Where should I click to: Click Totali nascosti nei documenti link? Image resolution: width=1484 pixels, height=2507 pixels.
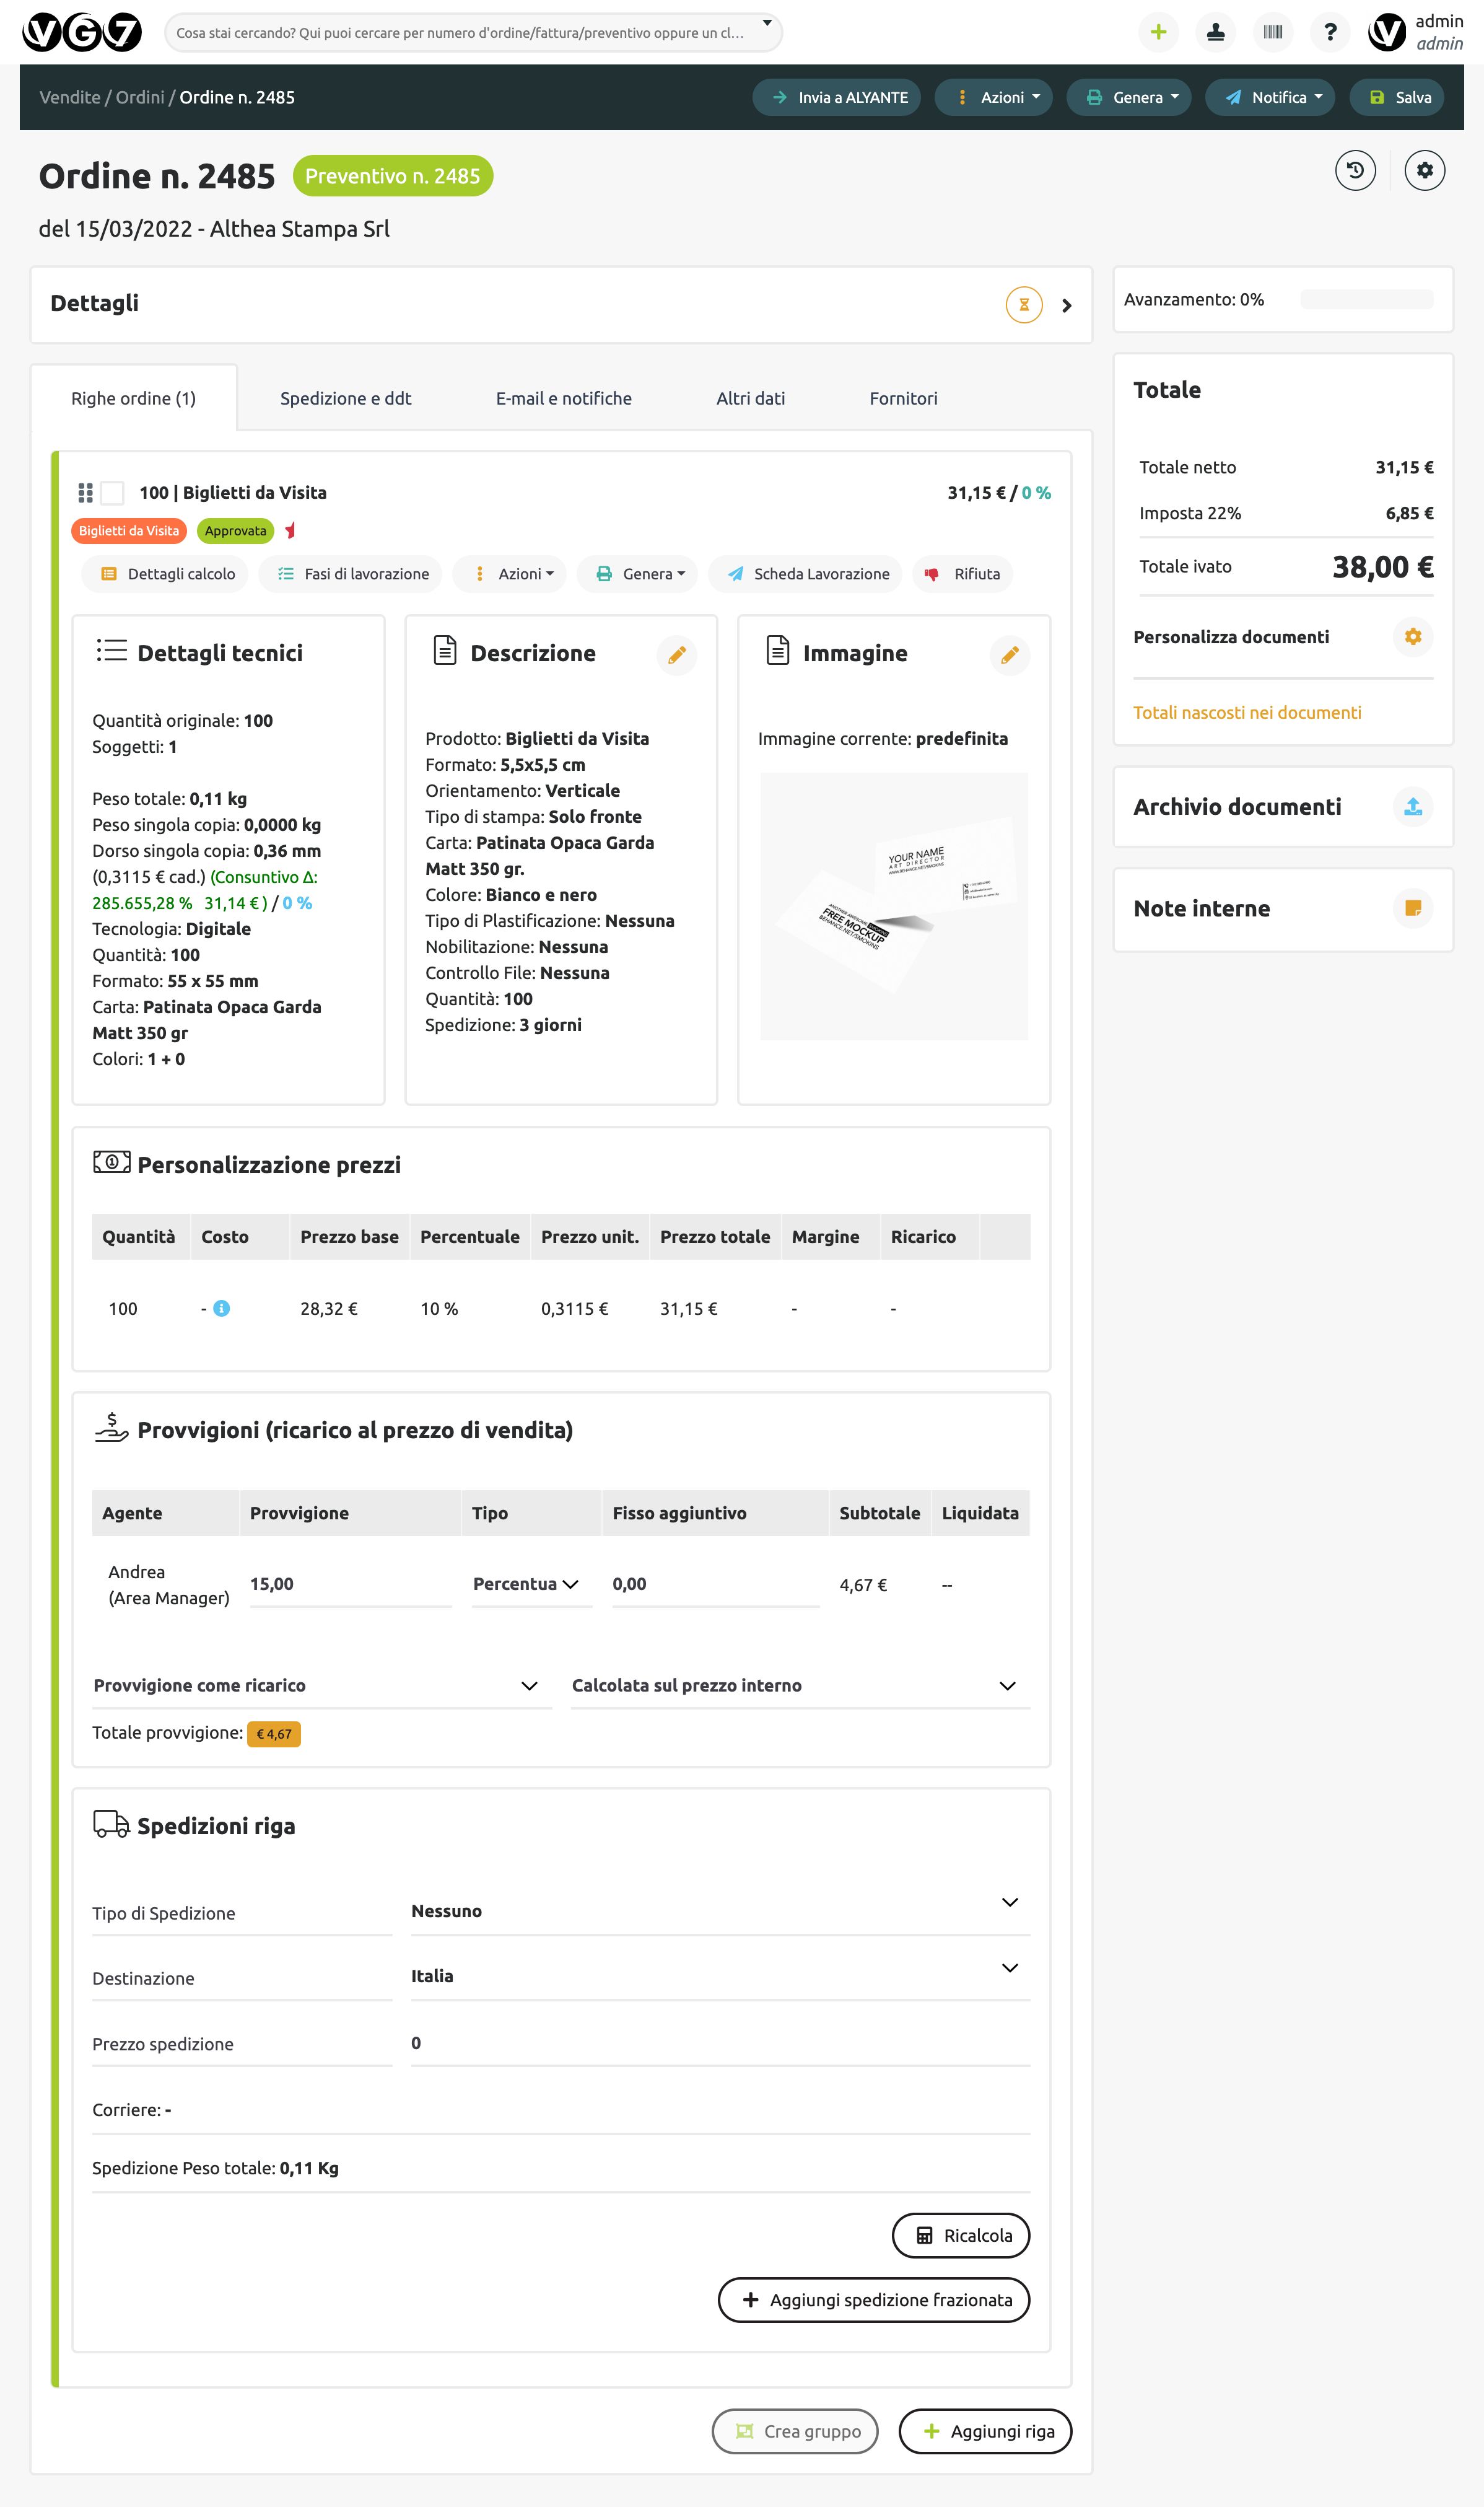[1247, 713]
